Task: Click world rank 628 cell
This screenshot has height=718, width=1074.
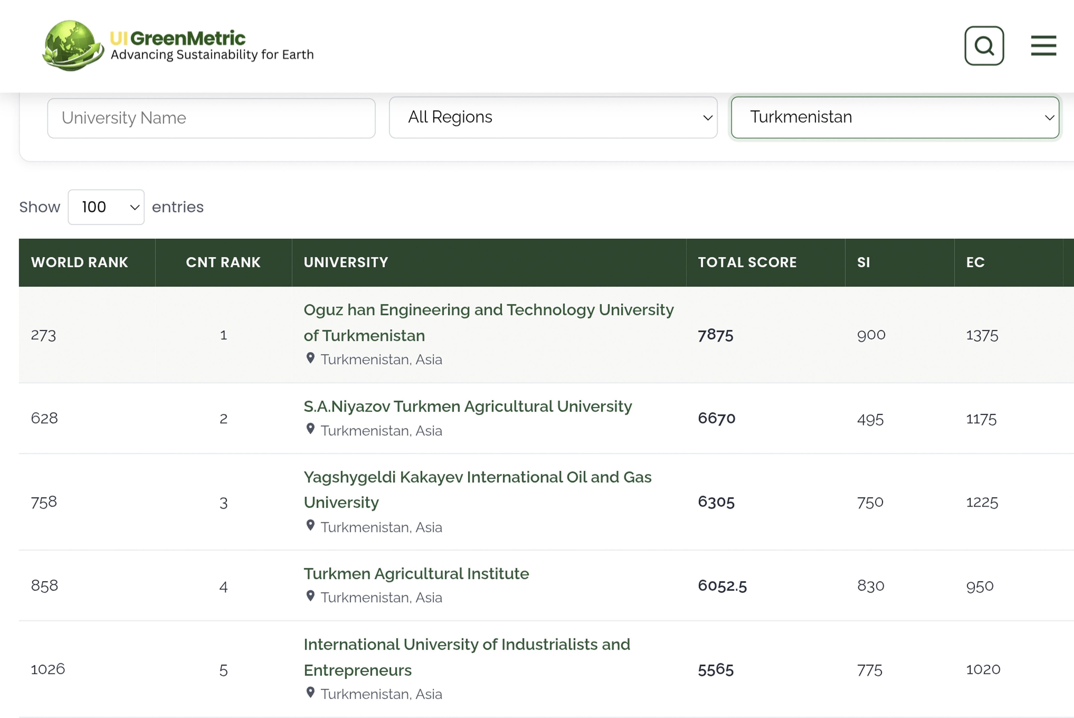Action: 44,418
